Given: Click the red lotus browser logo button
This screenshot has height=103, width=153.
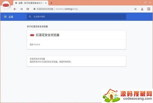Looking at the screenshot, I should (6, 5).
